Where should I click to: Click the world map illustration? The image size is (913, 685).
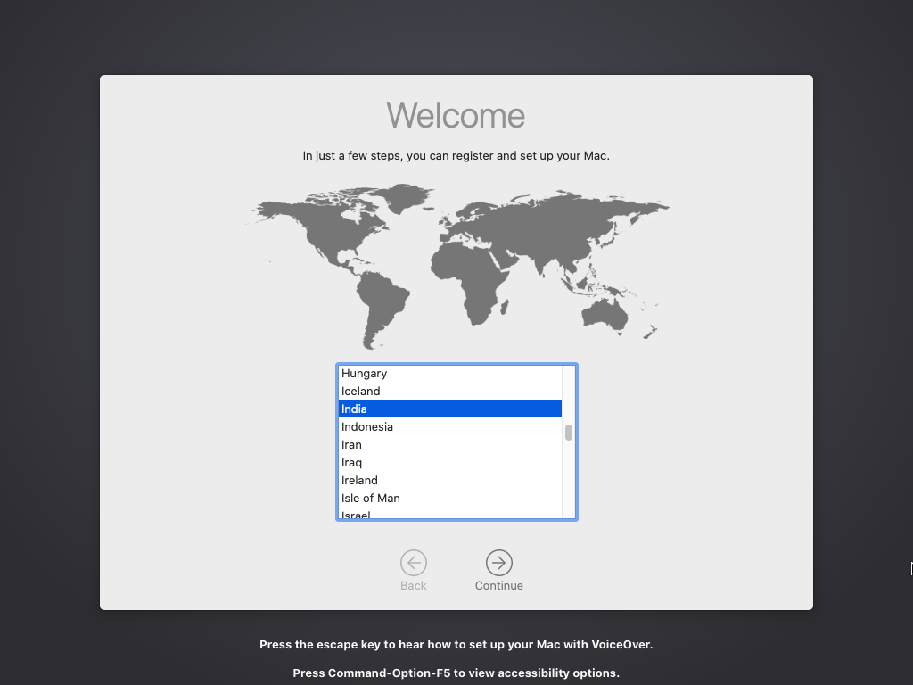tap(456, 263)
